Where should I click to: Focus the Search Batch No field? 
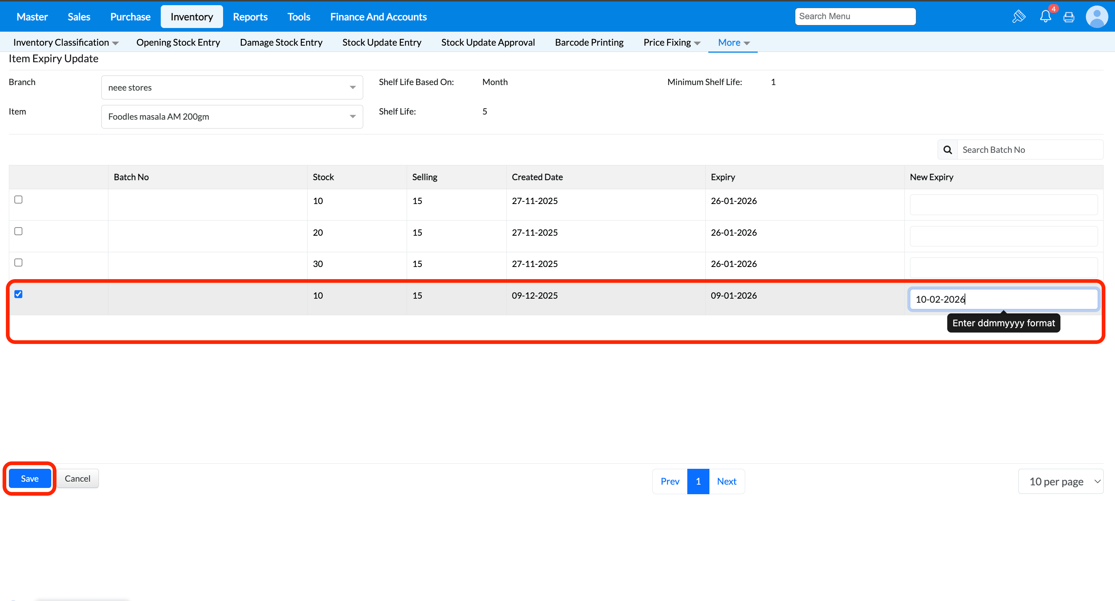click(1029, 150)
